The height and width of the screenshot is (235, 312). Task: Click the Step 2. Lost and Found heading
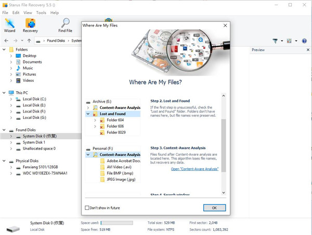coord(170,101)
